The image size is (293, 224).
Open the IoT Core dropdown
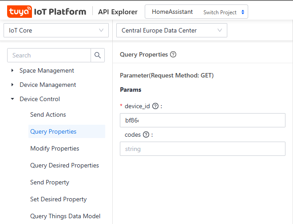pyautogui.click(x=56, y=30)
